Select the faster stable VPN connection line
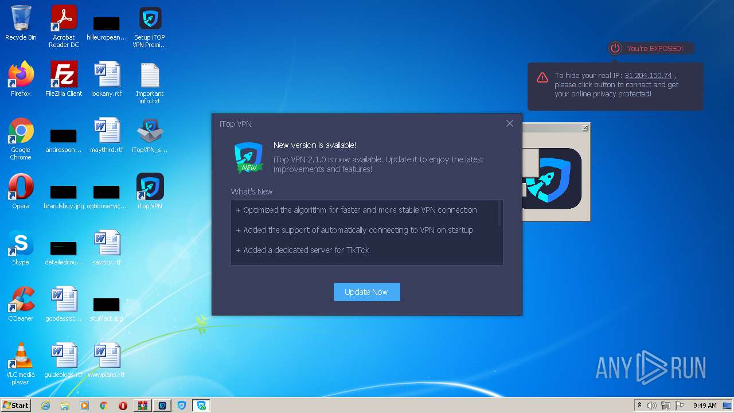This screenshot has width=734, height=413. 357,210
